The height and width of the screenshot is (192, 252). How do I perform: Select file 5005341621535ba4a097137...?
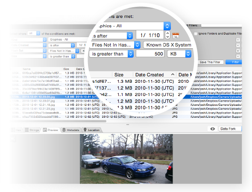(42, 77)
